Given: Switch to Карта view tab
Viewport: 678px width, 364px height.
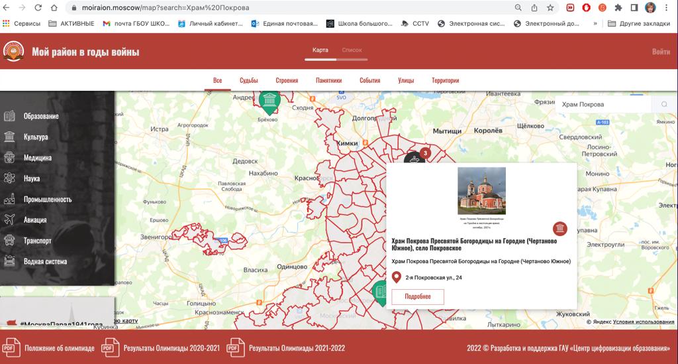Looking at the screenshot, I should point(320,50).
